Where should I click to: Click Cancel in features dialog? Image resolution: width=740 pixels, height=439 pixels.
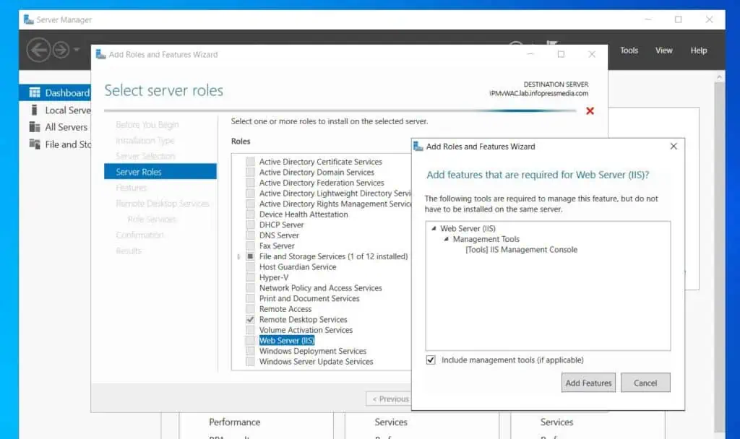[x=645, y=383]
